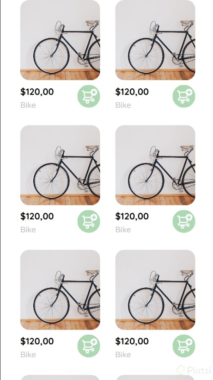This screenshot has height=380, width=213.
Task: Click the Platzi watermark logo
Action: pyautogui.click(x=194, y=370)
